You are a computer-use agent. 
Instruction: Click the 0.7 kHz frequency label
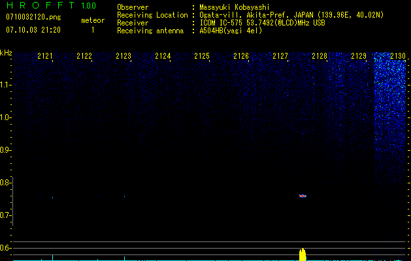tap(5, 215)
